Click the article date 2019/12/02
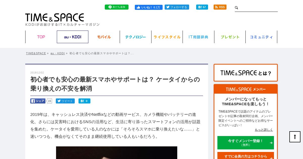The height and width of the screenshot is (159, 303). click(x=37, y=73)
